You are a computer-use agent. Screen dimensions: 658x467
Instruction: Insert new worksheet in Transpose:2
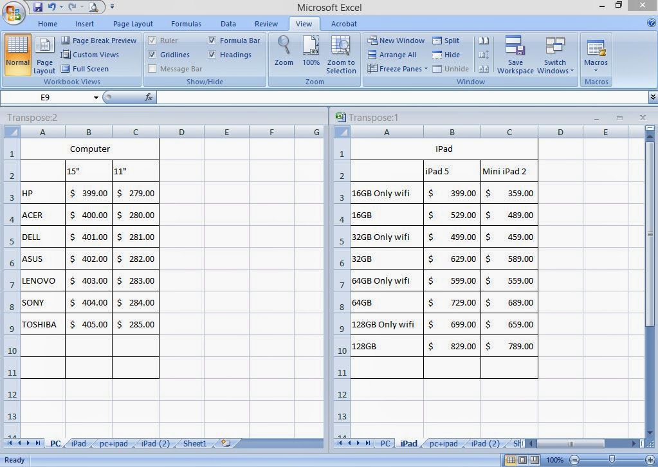tap(226, 443)
